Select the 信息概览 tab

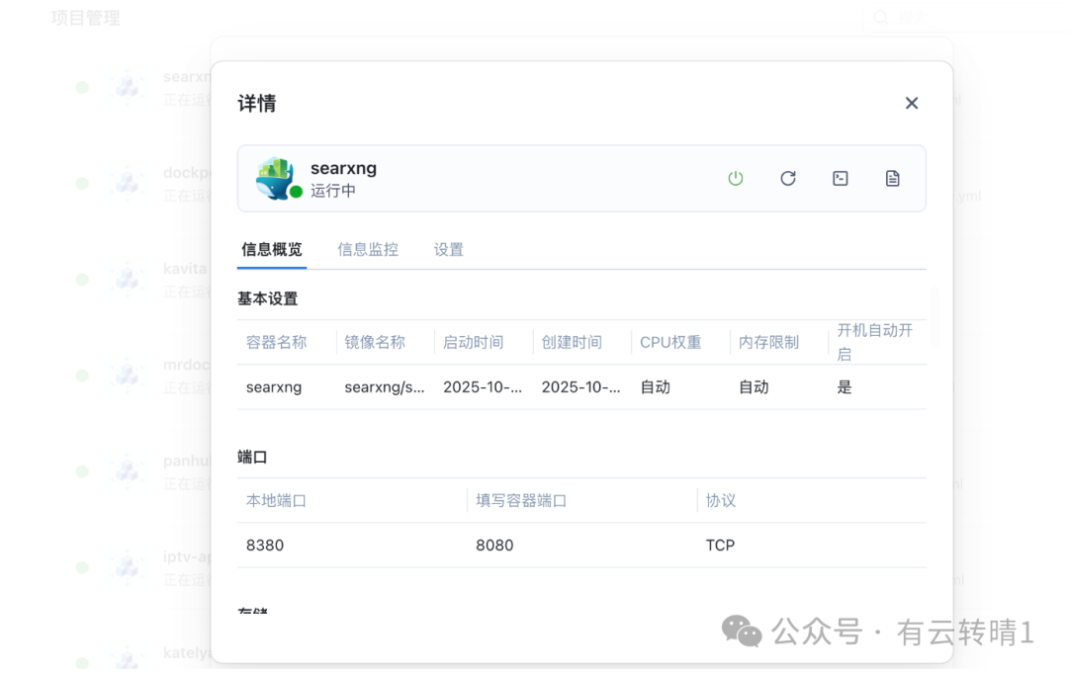[272, 249]
